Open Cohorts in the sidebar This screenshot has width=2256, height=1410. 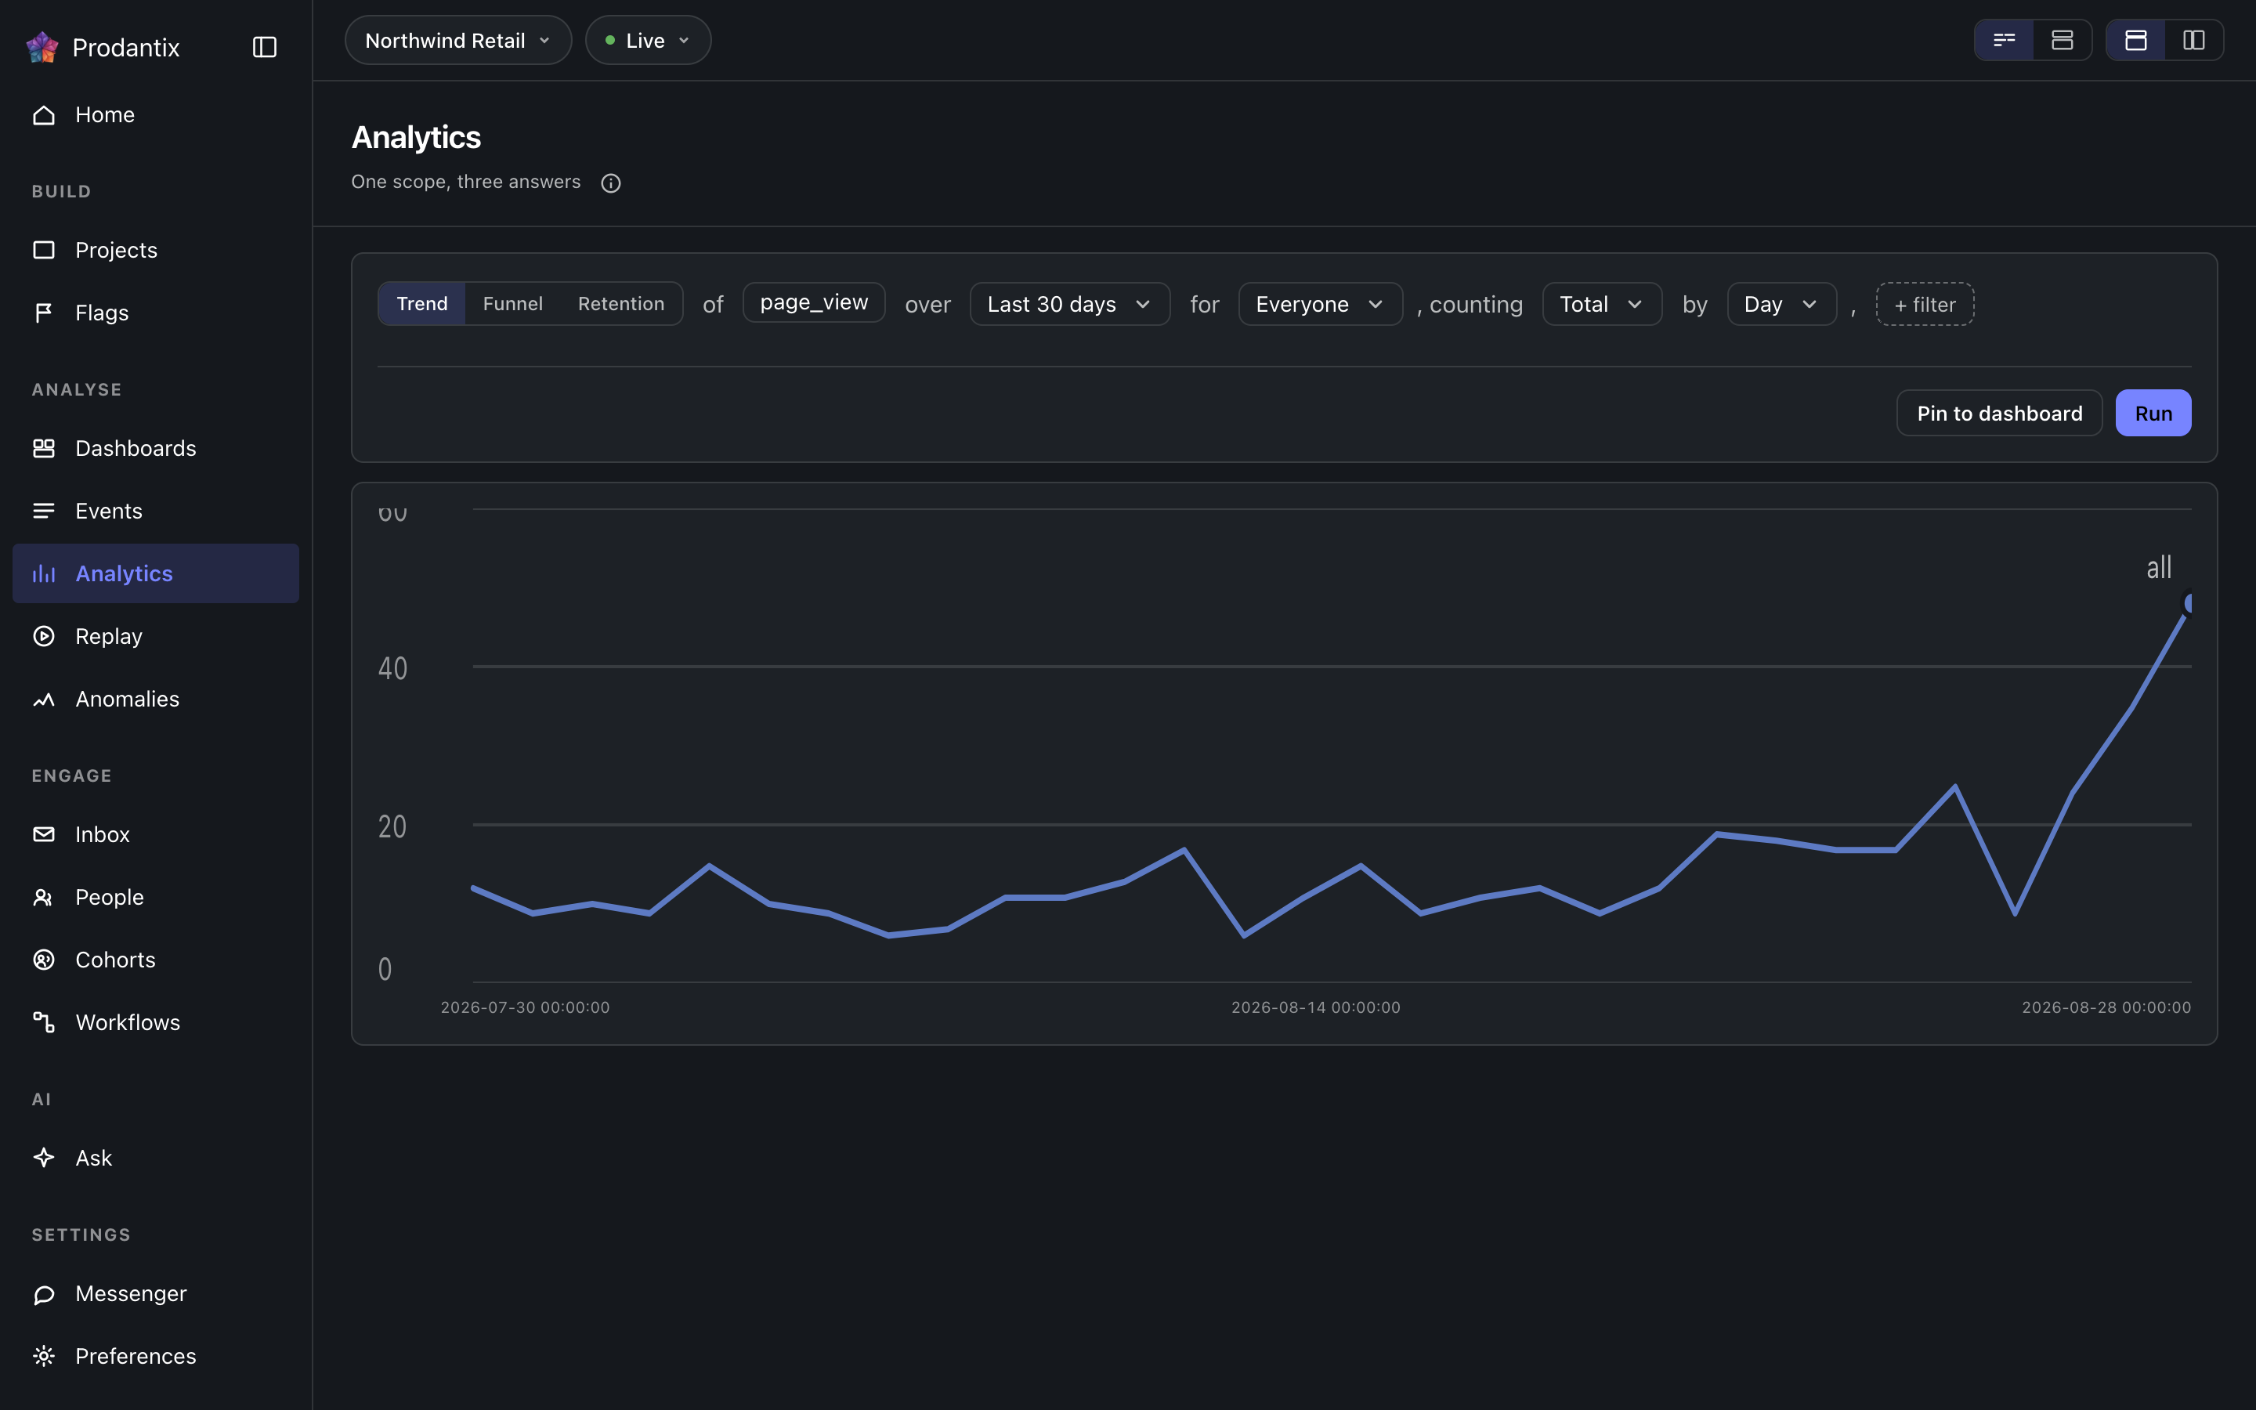(x=156, y=960)
